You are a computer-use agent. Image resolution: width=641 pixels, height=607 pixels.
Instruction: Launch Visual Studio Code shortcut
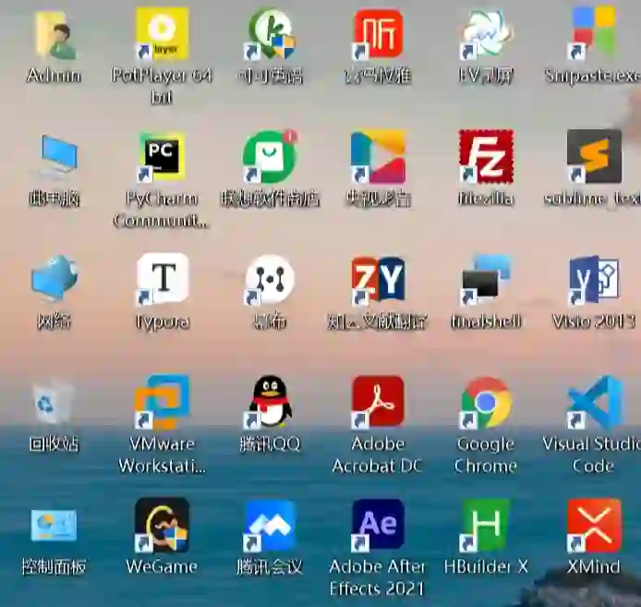point(594,403)
